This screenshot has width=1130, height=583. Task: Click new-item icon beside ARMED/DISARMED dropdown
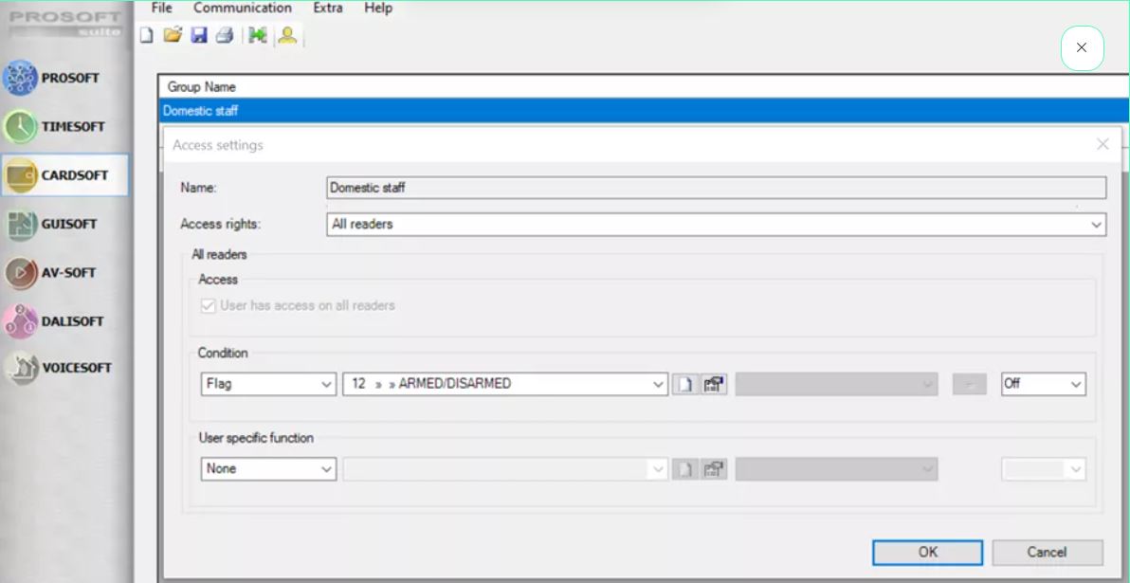click(x=684, y=385)
